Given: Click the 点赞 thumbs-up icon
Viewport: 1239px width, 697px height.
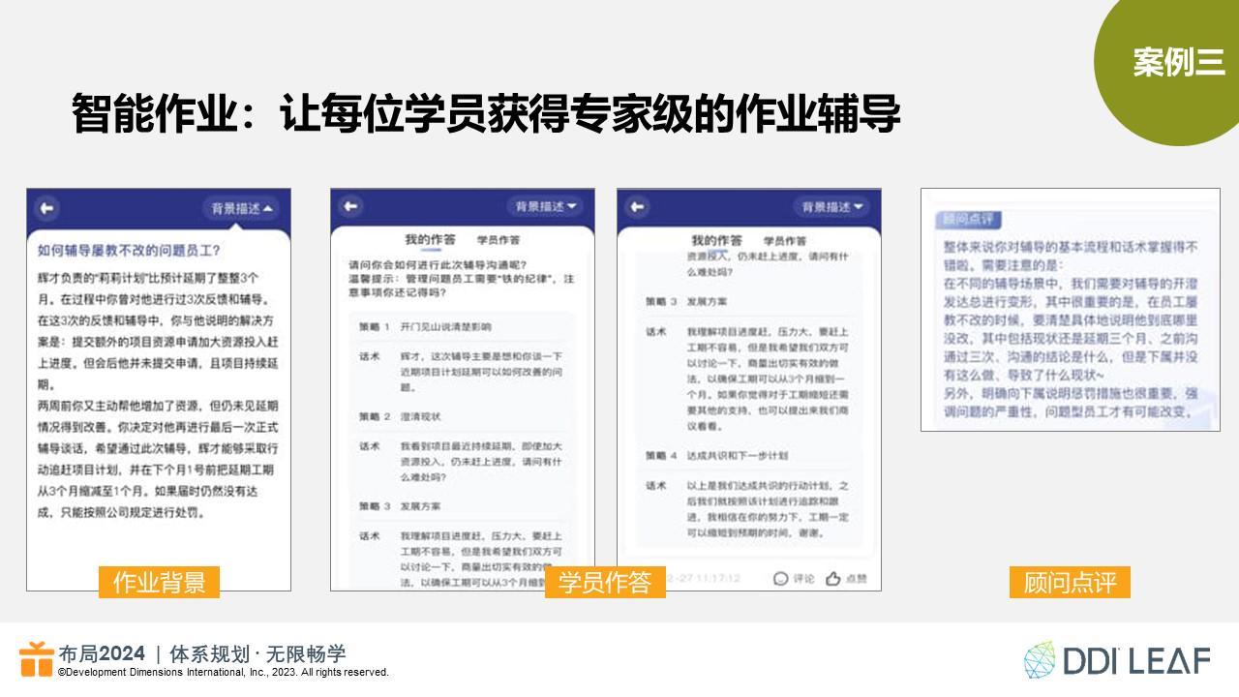Looking at the screenshot, I should point(832,579).
